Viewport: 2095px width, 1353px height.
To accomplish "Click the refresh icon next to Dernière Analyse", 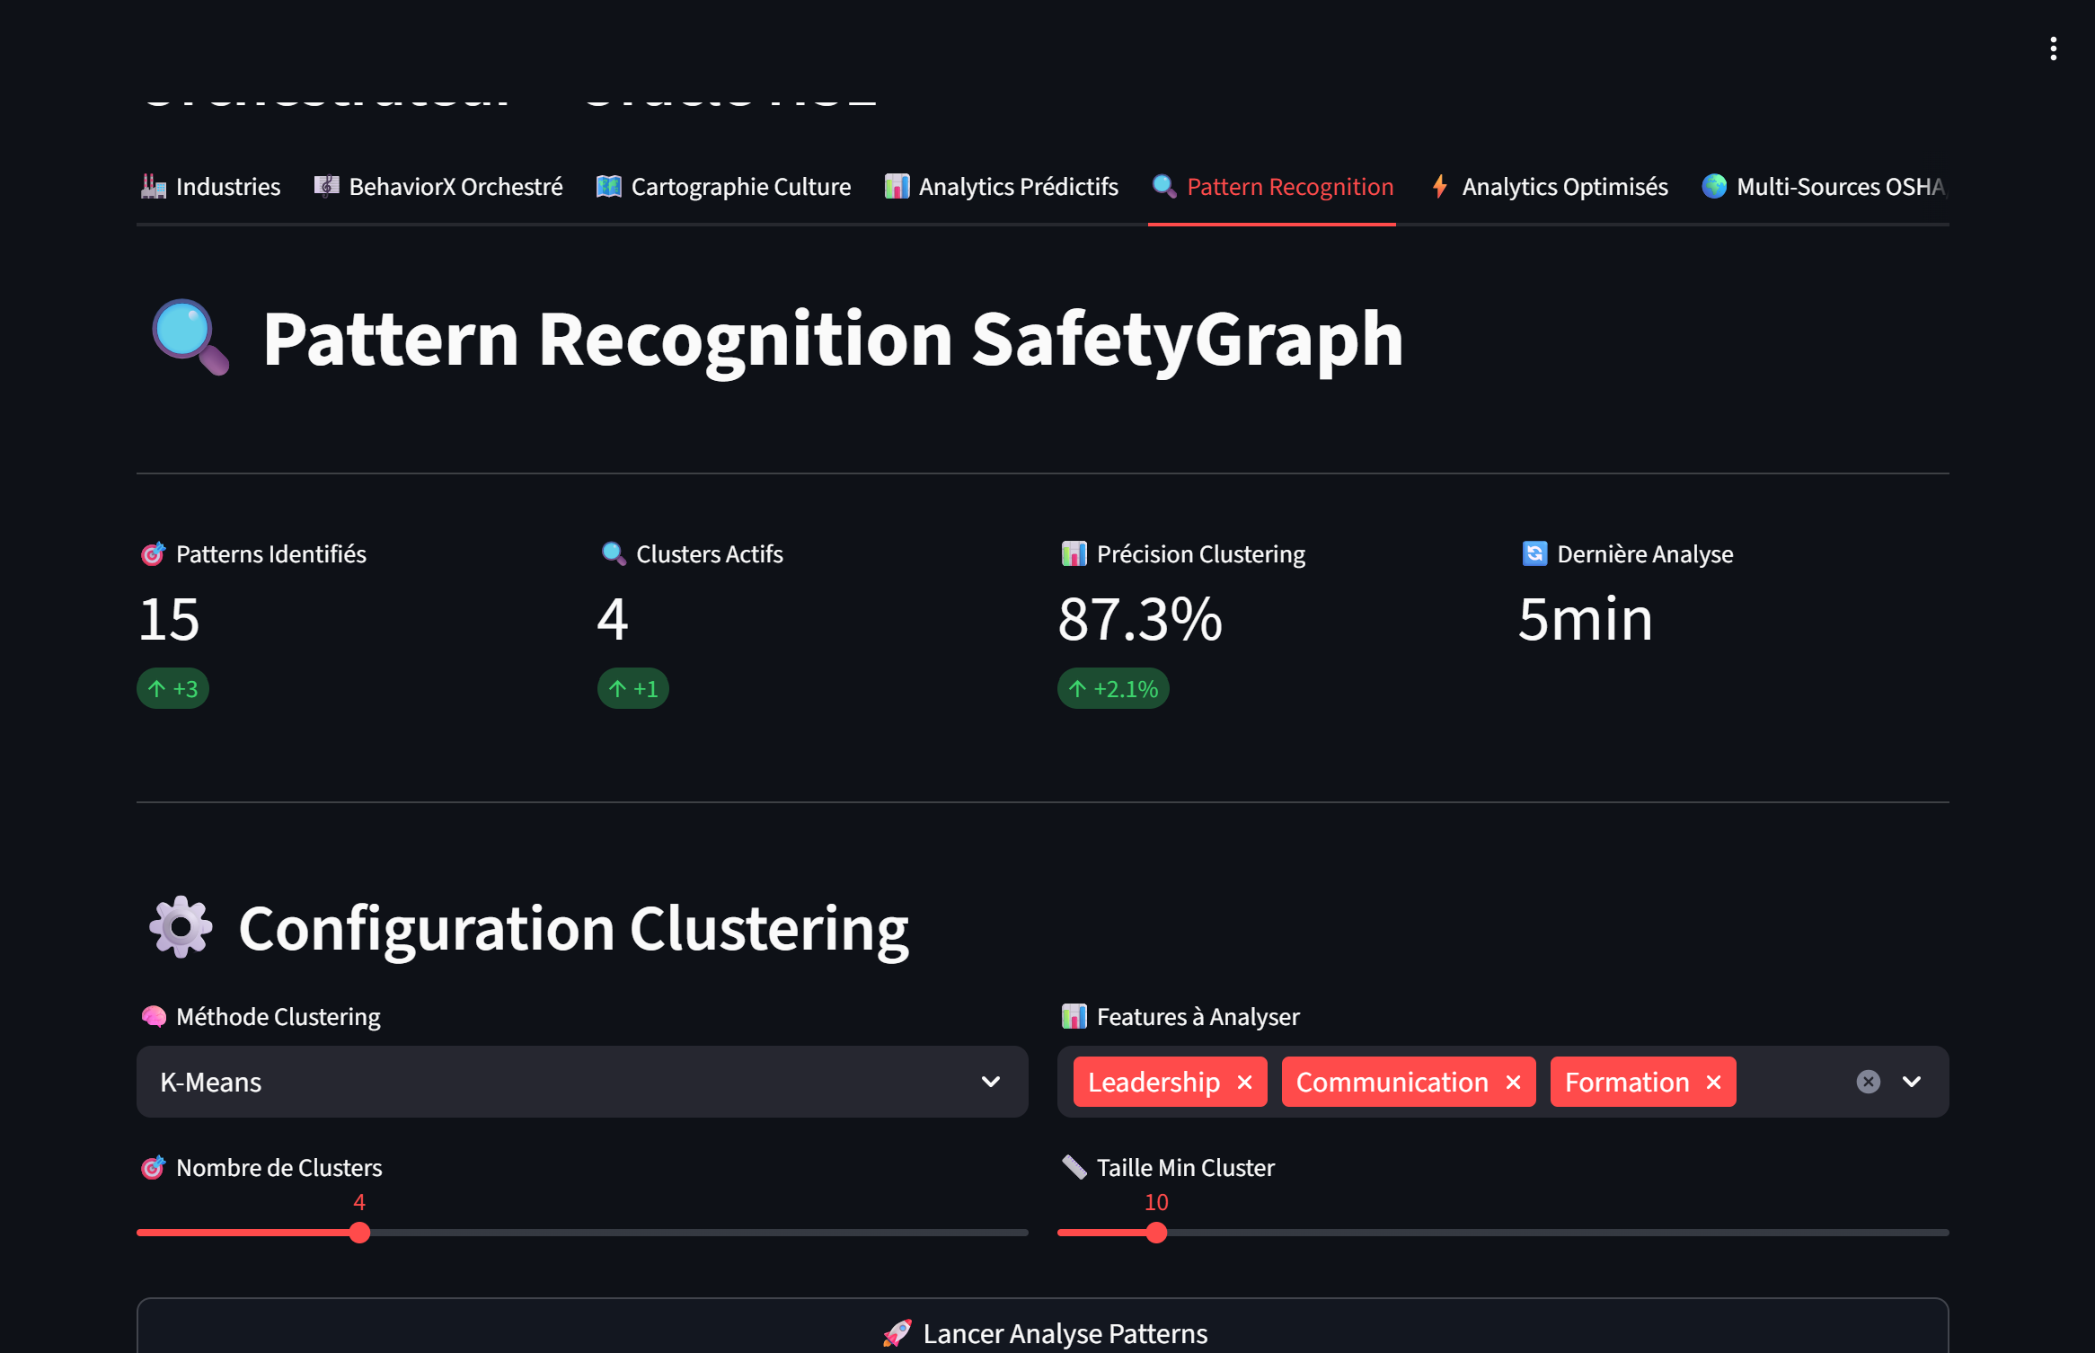I will point(1534,553).
